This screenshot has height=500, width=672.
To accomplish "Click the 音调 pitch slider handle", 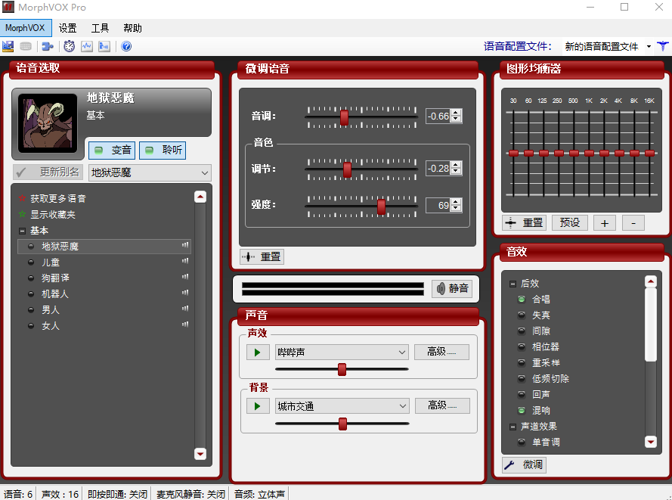I will pyautogui.click(x=344, y=117).
